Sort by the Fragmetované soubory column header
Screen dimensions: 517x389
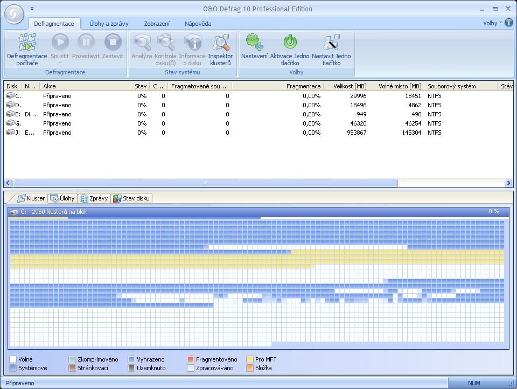[200, 86]
